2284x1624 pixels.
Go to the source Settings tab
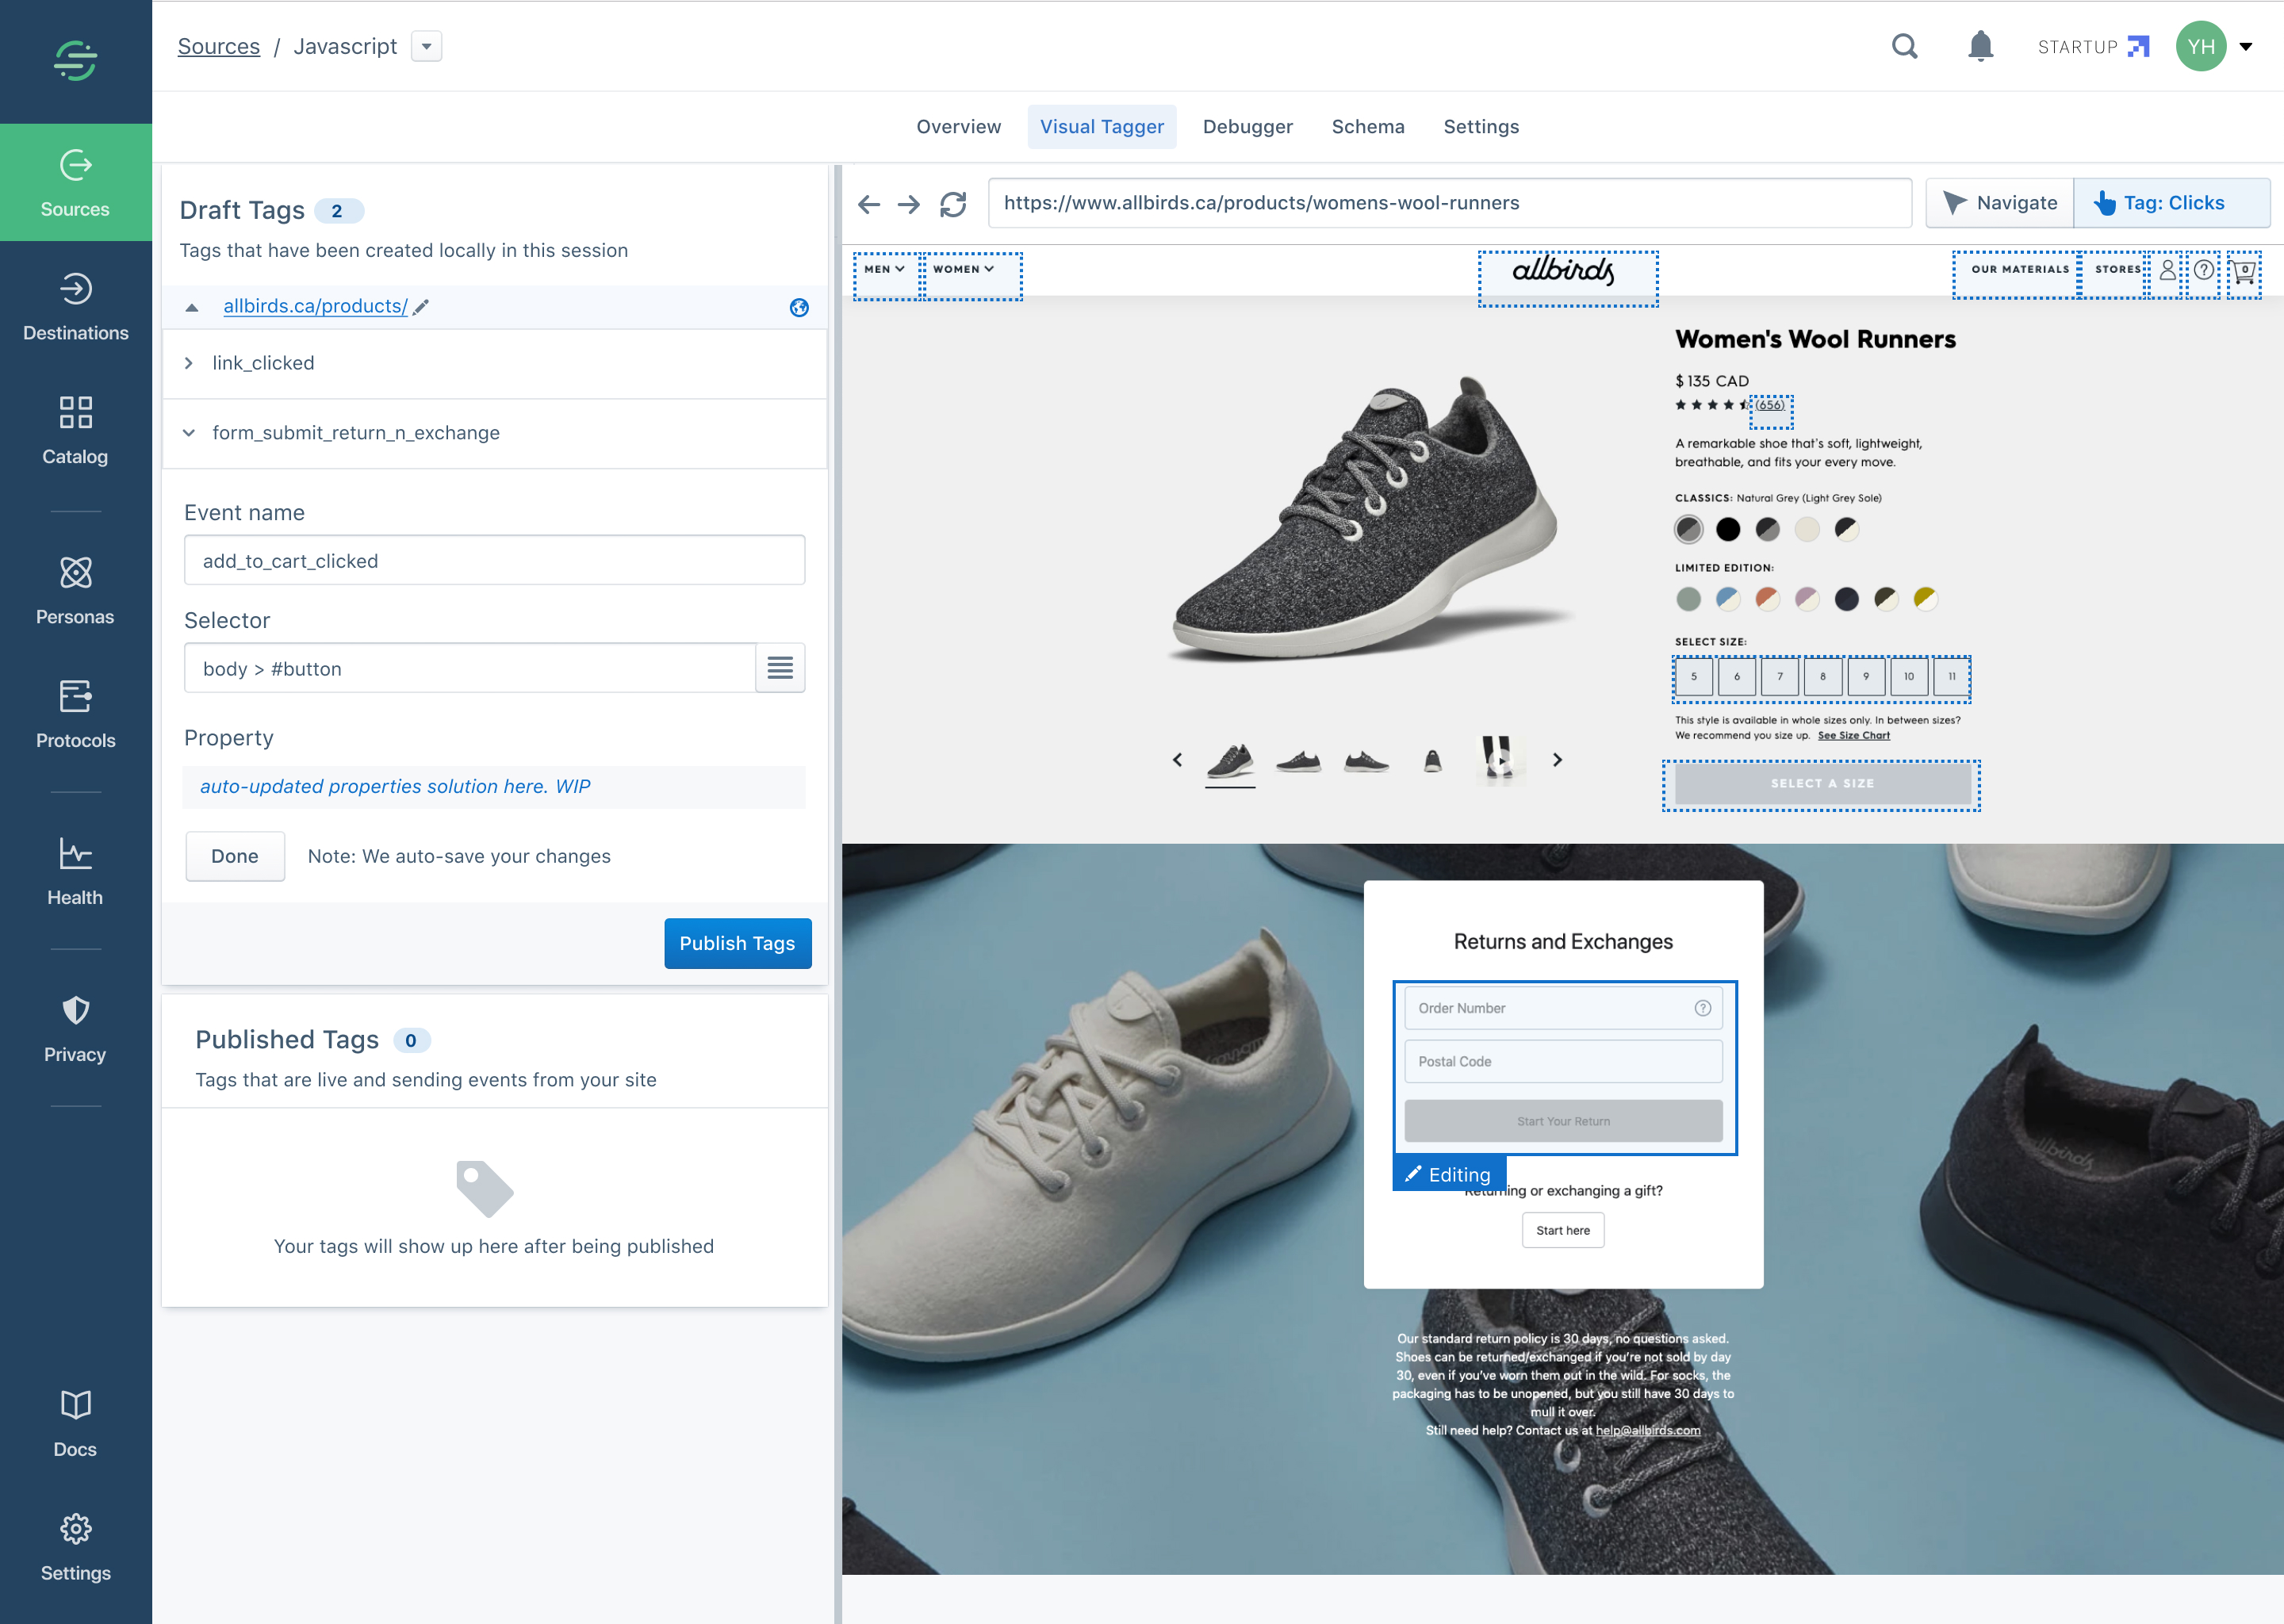point(1480,127)
